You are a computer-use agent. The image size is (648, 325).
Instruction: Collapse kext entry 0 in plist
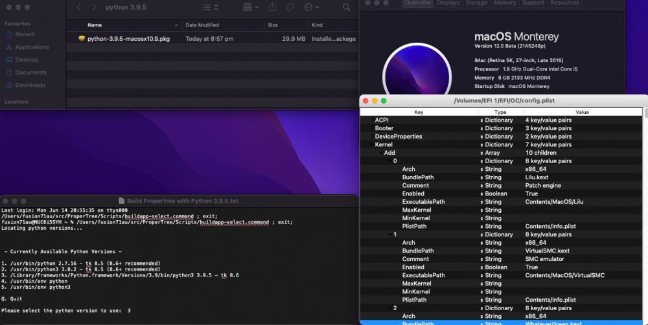390,161
